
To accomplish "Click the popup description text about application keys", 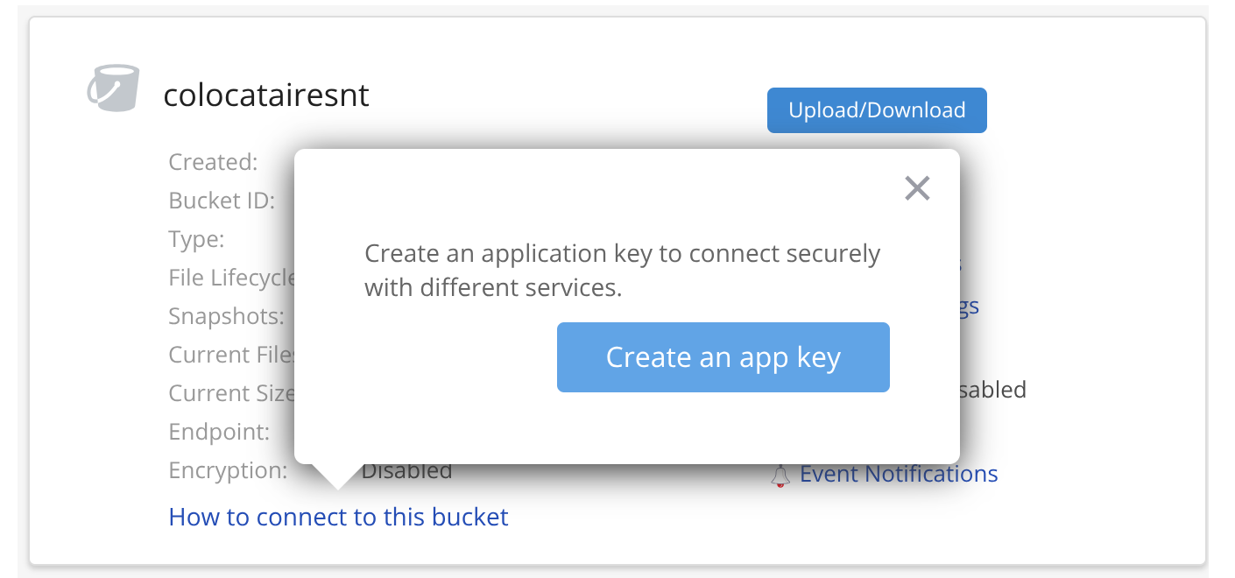I will pos(621,270).
